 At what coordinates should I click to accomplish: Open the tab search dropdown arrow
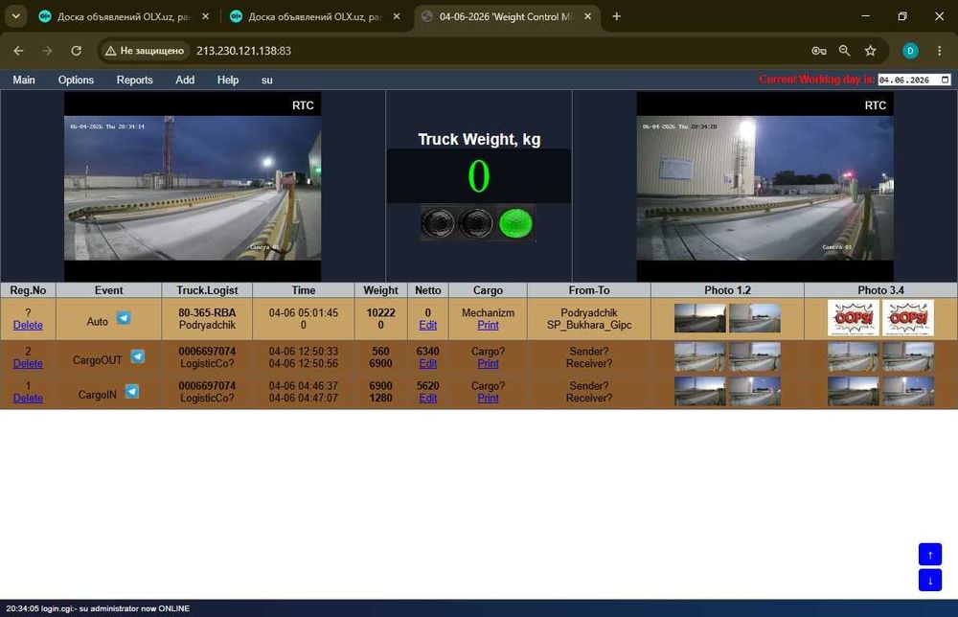(x=16, y=16)
